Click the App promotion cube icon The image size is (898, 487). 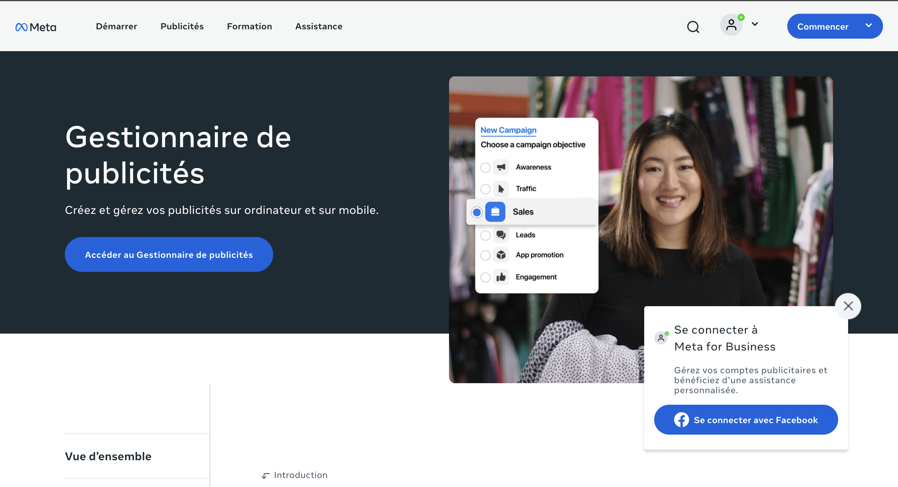[501, 255]
